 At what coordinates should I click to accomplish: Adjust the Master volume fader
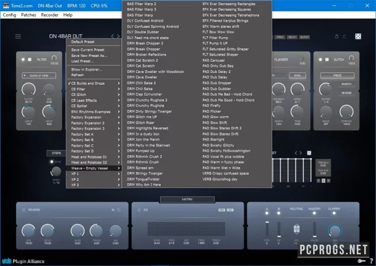(x=314, y=229)
